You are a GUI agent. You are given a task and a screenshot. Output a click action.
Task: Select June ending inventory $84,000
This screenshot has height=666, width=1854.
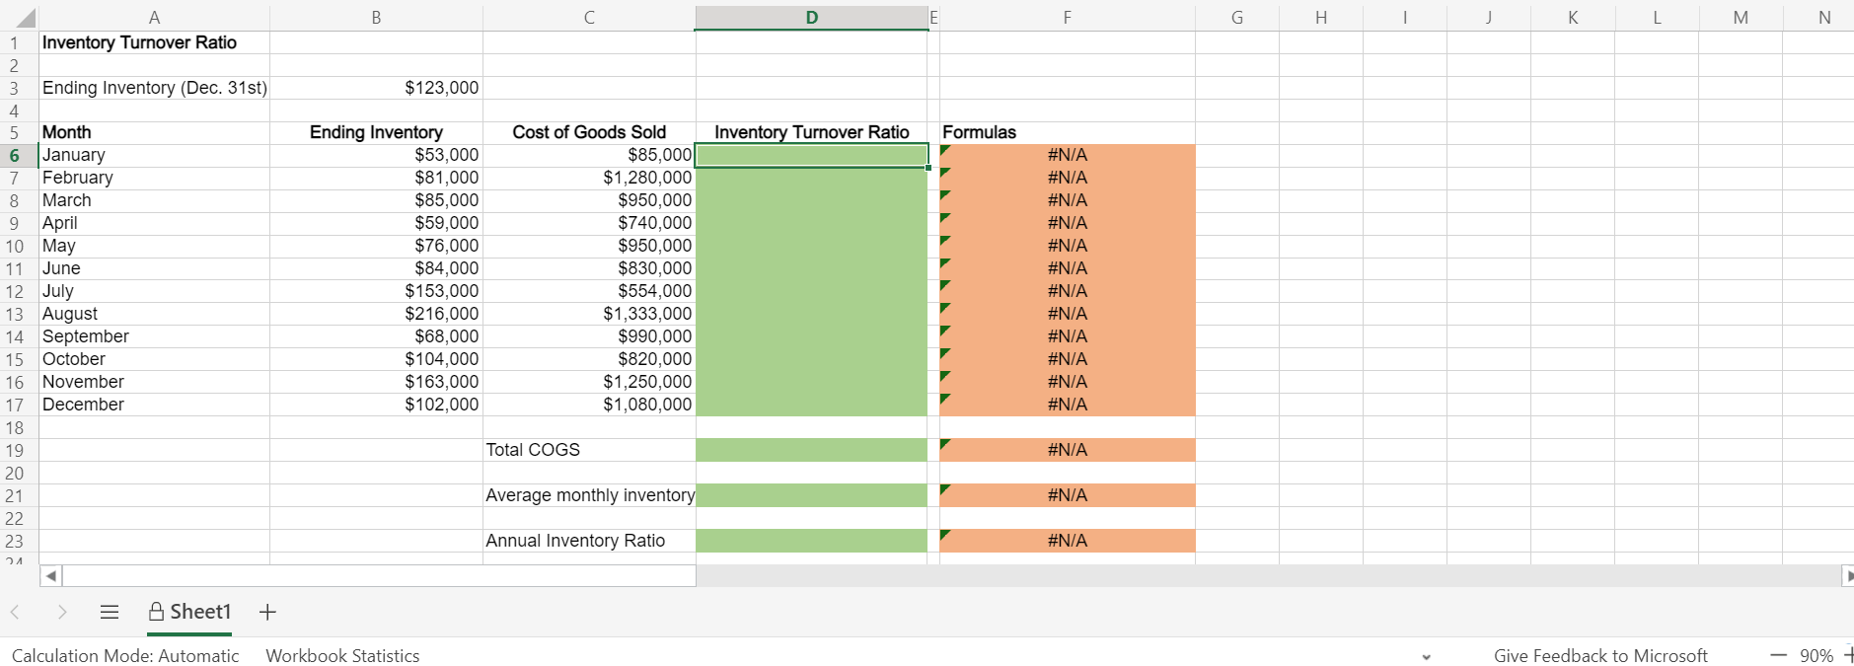point(376,268)
